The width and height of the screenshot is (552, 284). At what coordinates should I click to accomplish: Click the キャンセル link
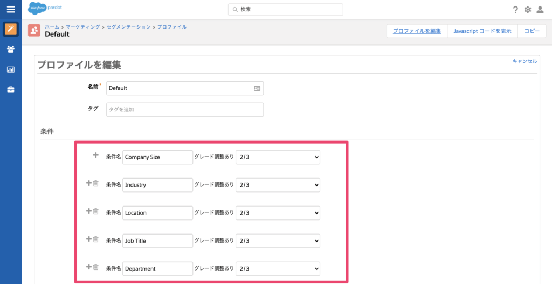coord(525,61)
